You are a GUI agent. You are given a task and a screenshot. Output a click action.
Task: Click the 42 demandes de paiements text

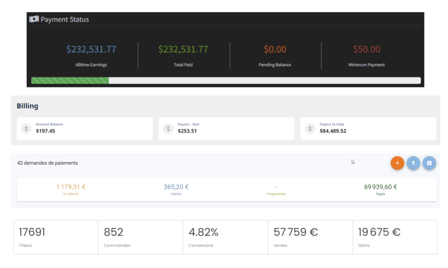47,163
